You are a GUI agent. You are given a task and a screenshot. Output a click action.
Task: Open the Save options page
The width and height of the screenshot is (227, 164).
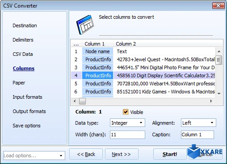(26, 126)
